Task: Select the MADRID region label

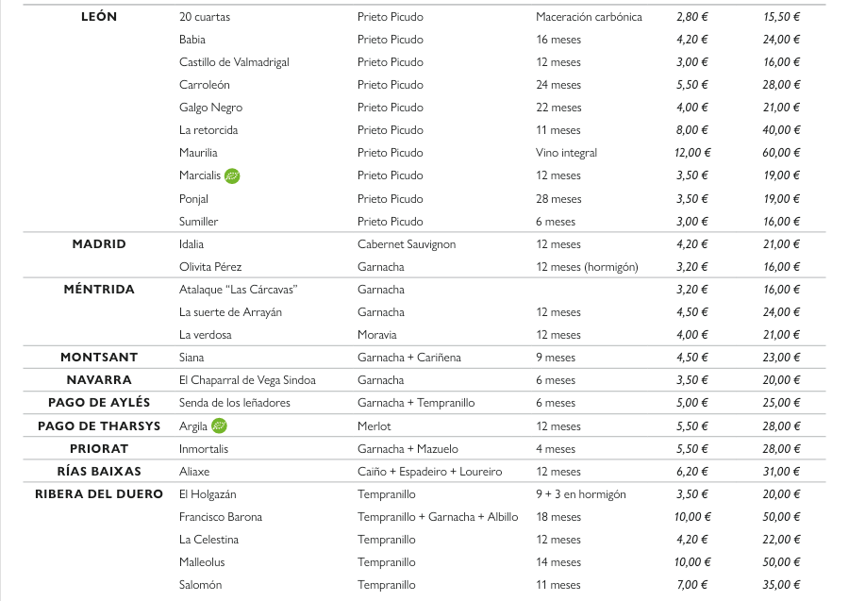Action: coord(99,243)
